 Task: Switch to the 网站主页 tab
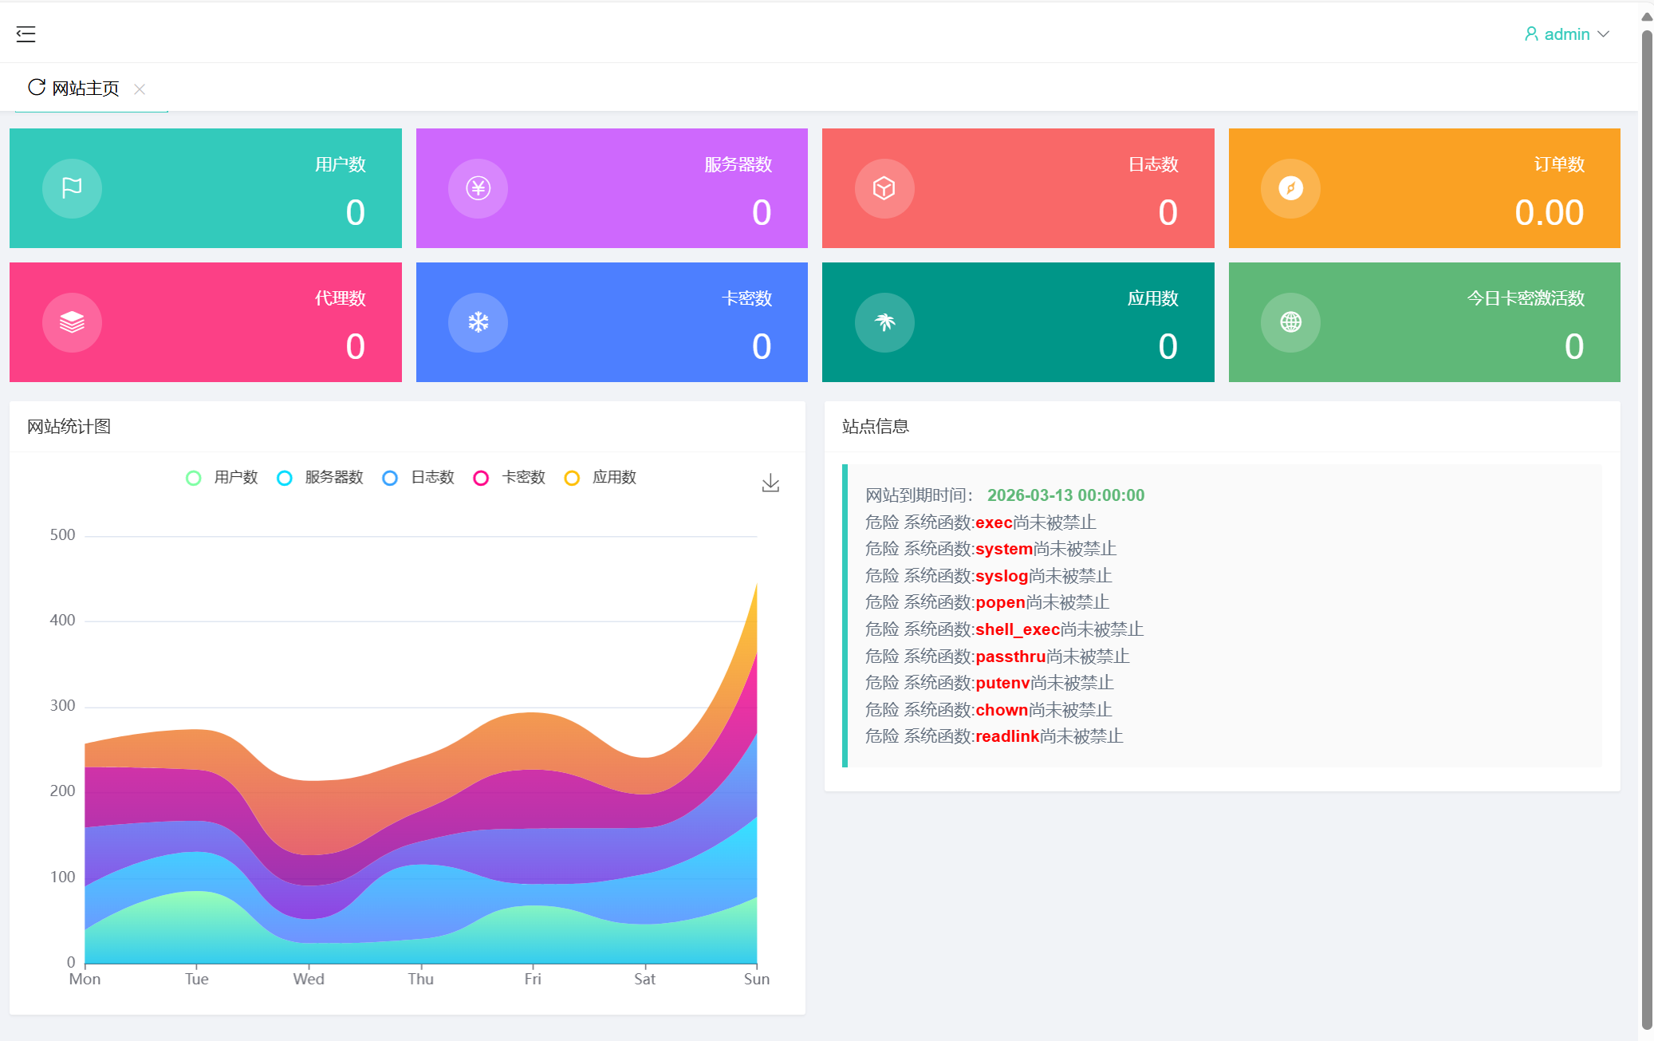(85, 88)
